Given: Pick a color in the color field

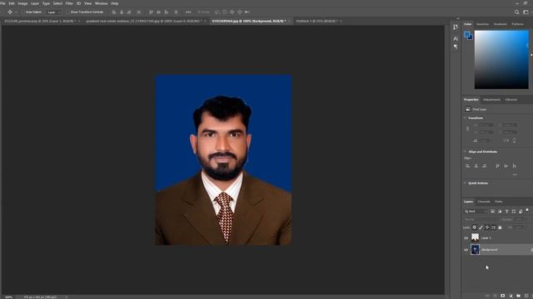Looking at the screenshot, I should 501,59.
